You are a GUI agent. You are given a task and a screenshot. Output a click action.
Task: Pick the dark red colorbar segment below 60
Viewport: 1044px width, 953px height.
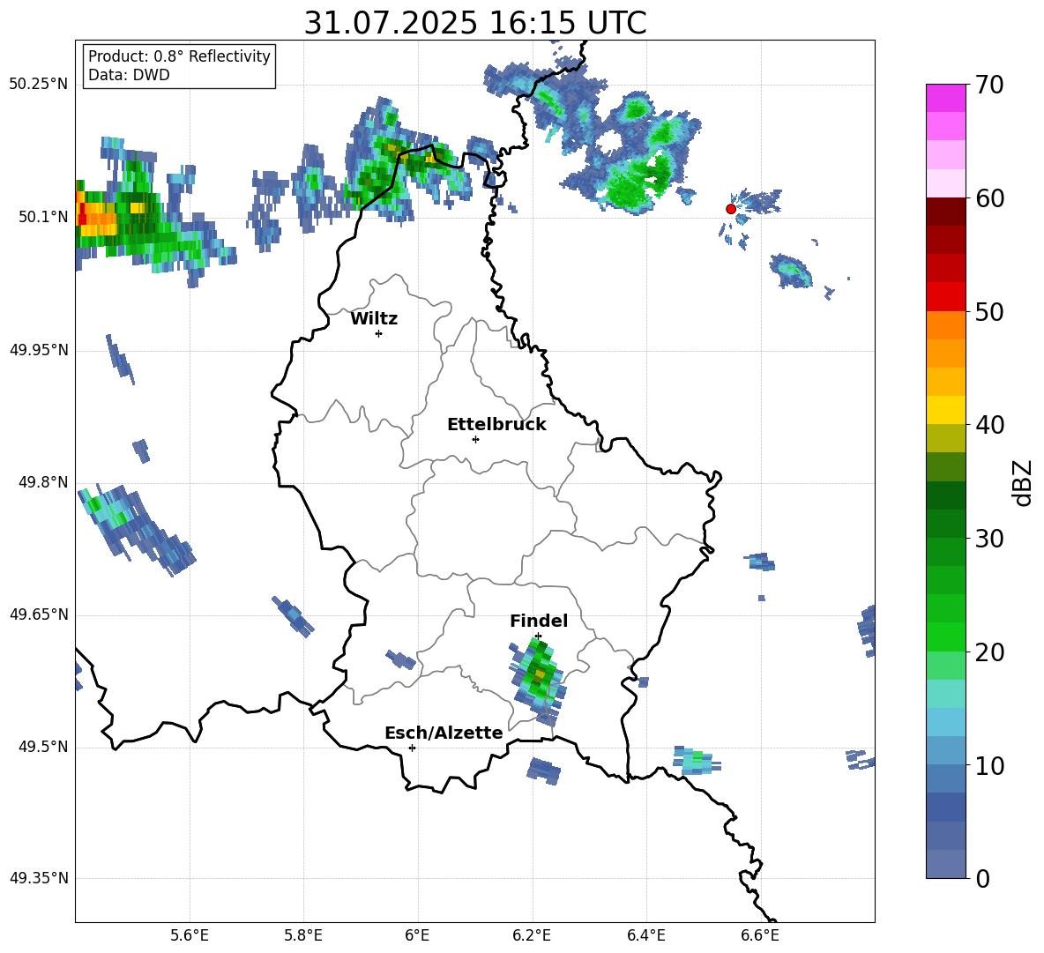tap(945, 212)
